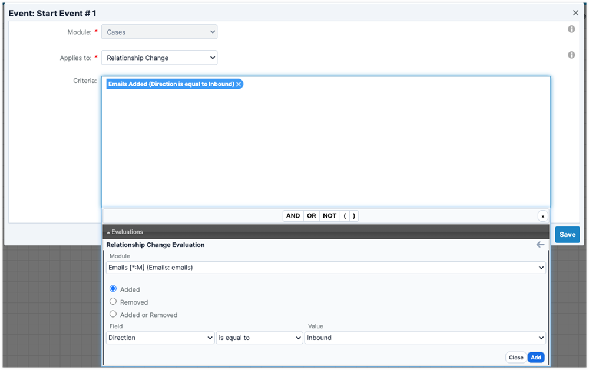
Task: Click the Add button
Action: coord(535,358)
